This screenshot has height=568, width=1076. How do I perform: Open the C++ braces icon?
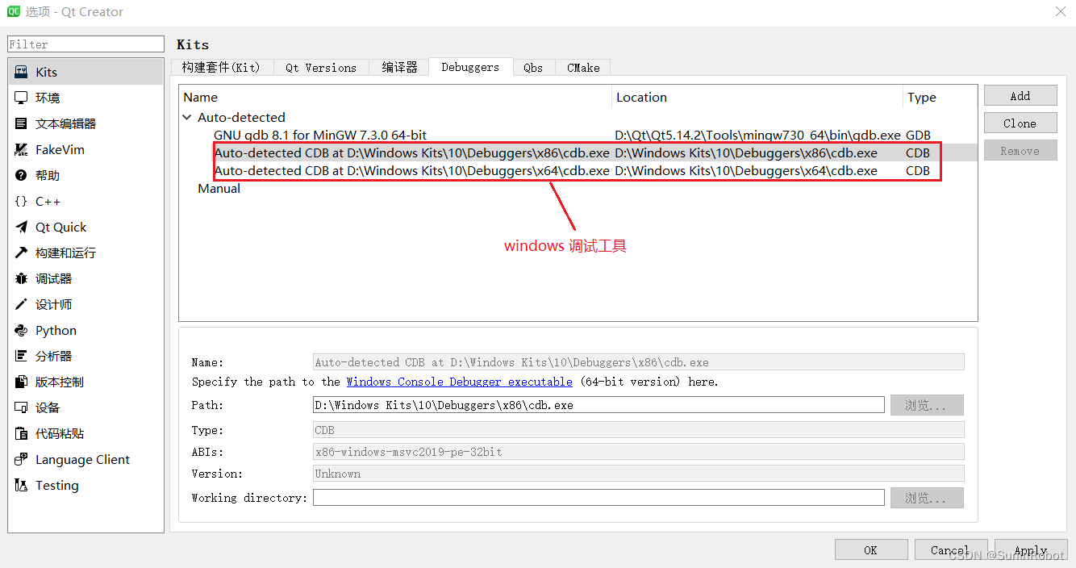tap(21, 201)
